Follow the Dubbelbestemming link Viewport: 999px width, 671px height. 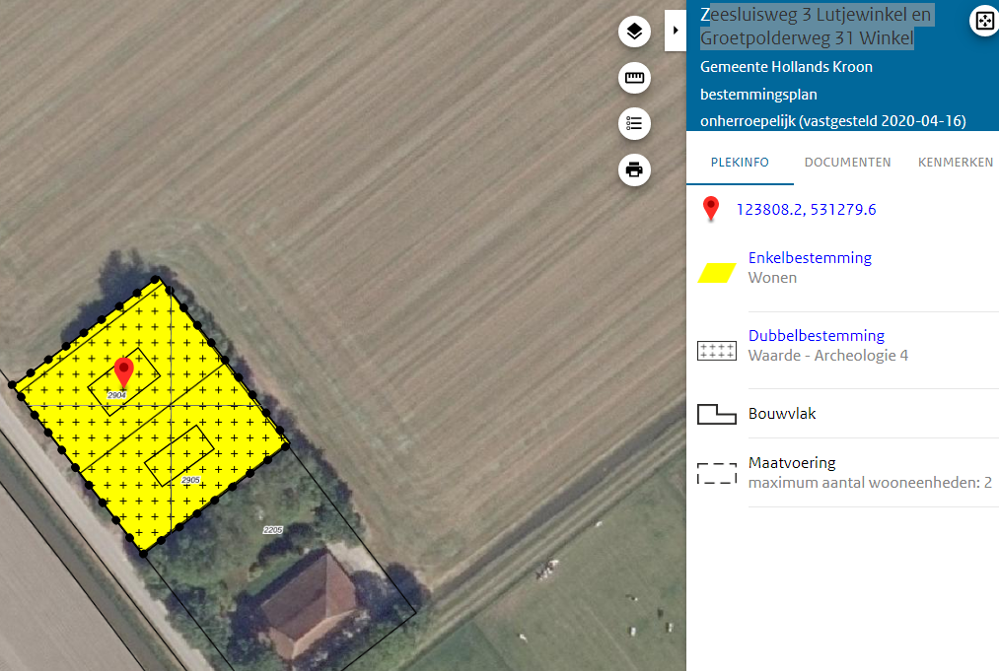tap(816, 336)
